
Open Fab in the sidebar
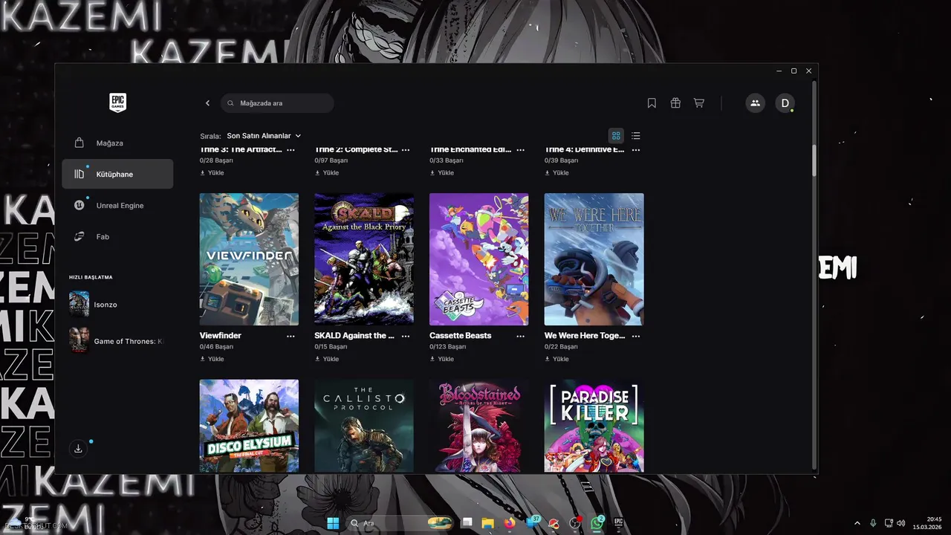pyautogui.click(x=117, y=236)
